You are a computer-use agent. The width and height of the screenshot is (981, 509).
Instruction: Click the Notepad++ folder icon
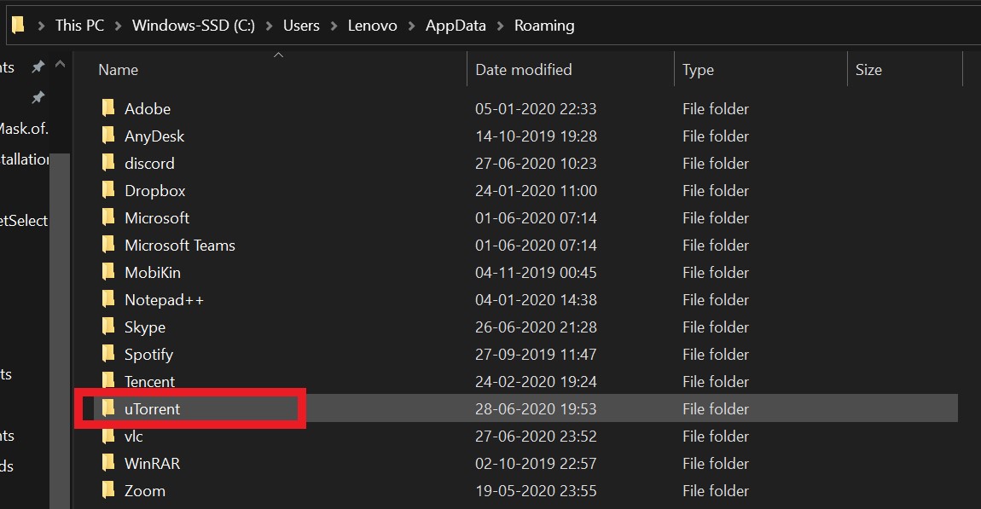(x=108, y=299)
